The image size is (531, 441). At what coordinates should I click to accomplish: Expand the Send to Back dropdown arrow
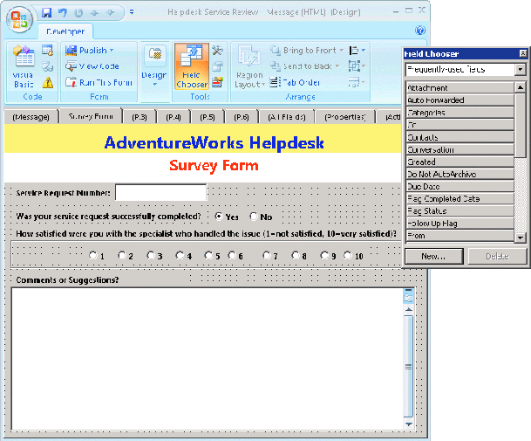click(337, 66)
